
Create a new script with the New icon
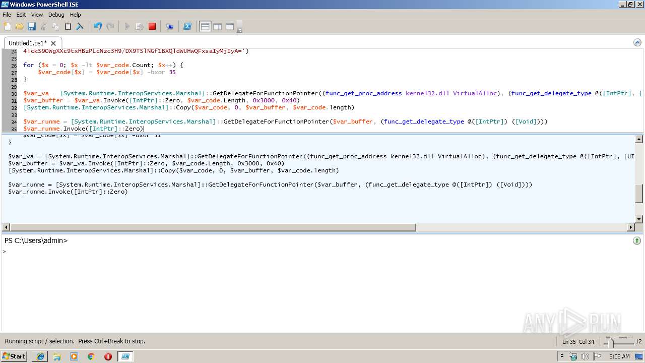(7, 27)
